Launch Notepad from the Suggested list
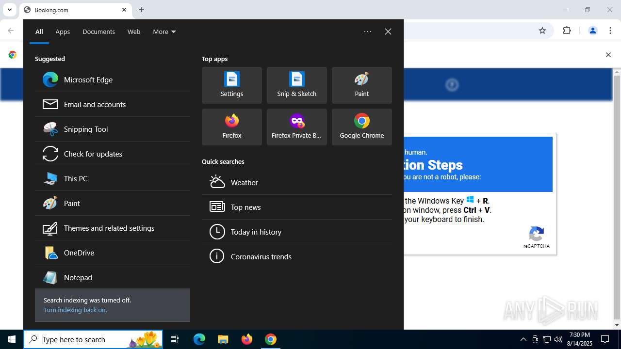The height and width of the screenshot is (349, 621). point(113,277)
